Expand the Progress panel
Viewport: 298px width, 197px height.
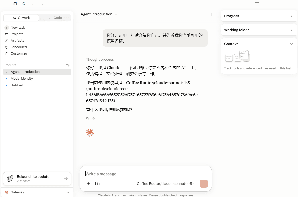click(259, 16)
